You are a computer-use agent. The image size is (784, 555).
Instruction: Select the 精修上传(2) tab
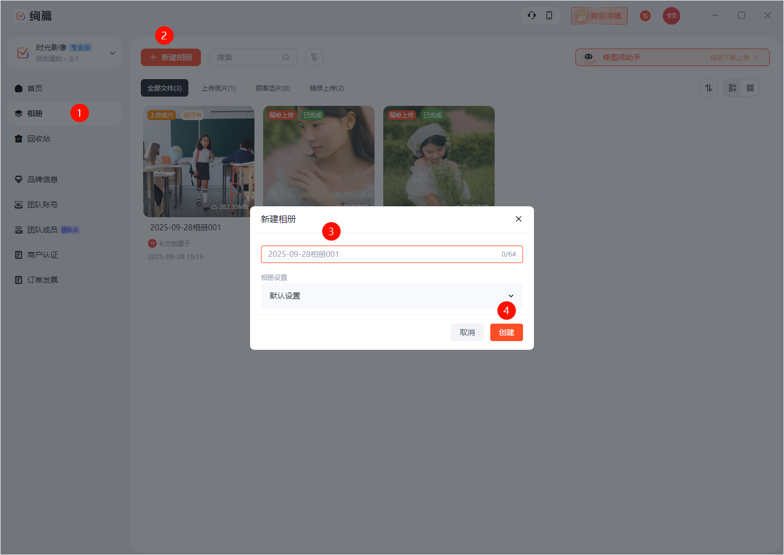point(326,88)
